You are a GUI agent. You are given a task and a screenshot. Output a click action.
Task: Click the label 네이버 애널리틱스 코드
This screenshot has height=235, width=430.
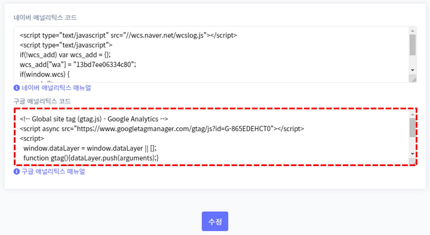[x=45, y=18]
